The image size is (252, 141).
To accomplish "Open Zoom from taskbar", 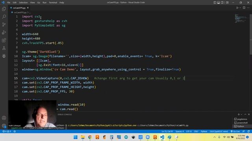I will [x=148, y=137].
